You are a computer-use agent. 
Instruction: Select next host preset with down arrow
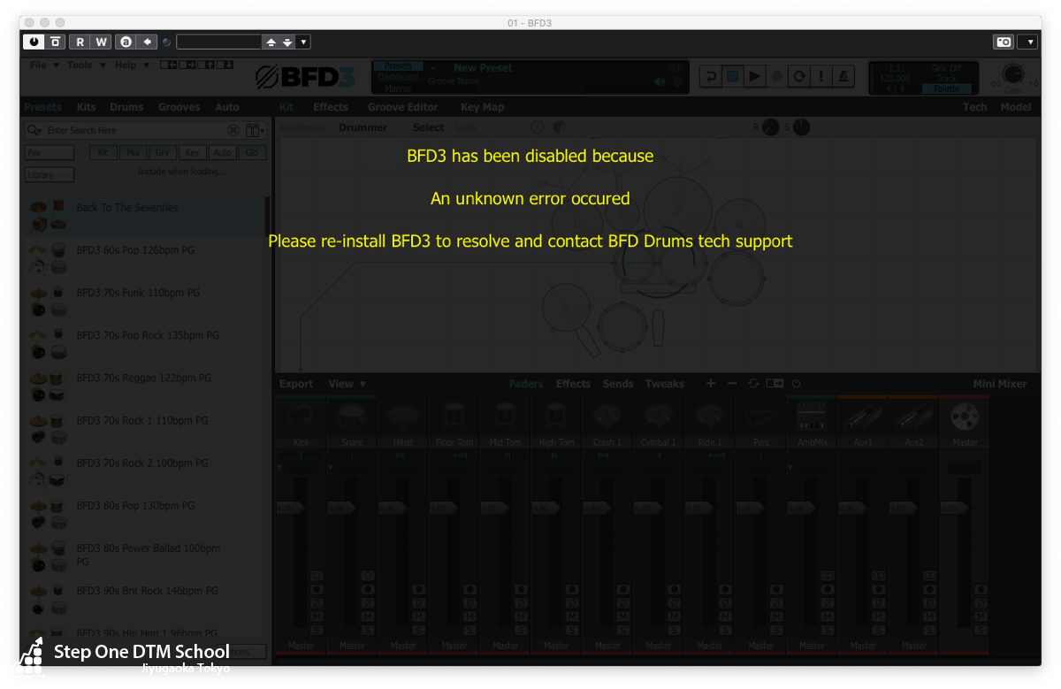point(286,42)
